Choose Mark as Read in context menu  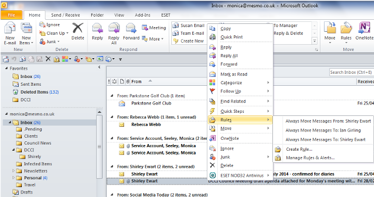pyautogui.click(x=240, y=74)
